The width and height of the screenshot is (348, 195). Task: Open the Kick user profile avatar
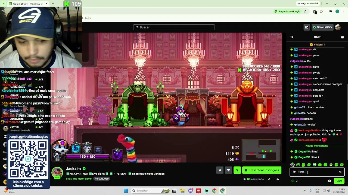pos(338,27)
